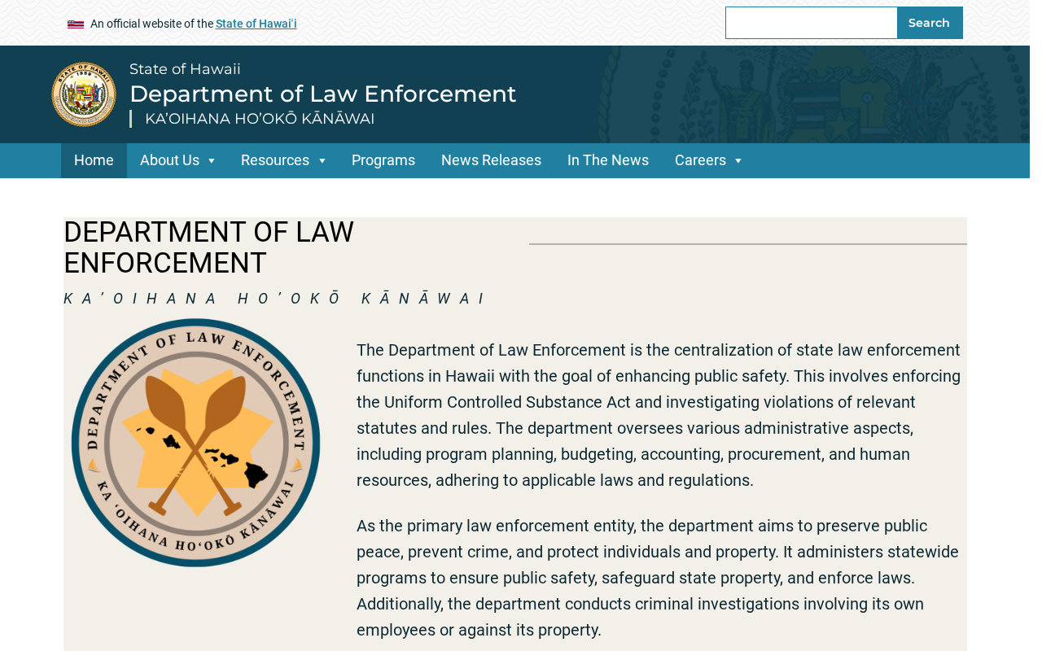Click the Department of Law Enforcement emblem
The width and height of the screenshot is (1042, 651).
(x=195, y=443)
